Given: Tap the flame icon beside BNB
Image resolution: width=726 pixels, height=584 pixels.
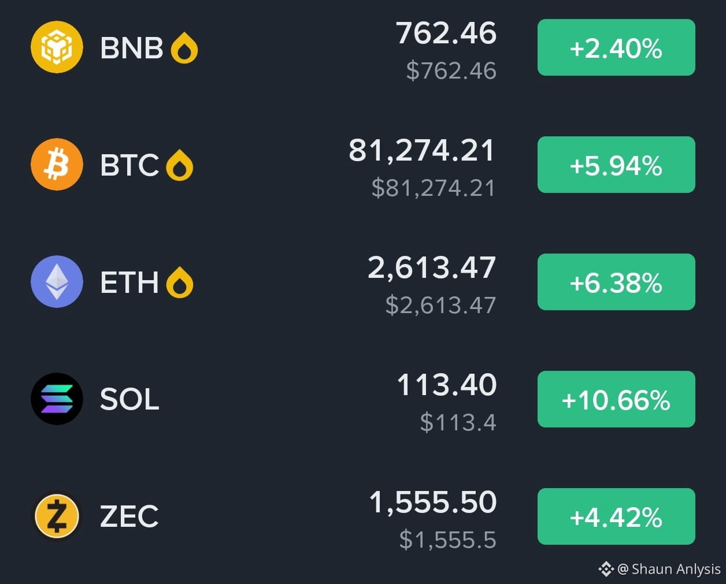Looking at the screenshot, I should 184,48.
